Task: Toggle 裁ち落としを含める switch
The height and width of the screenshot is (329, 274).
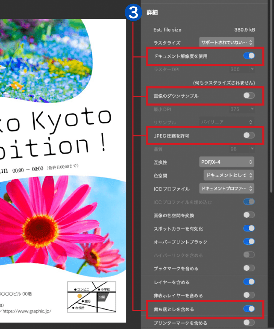Action: pos(249,309)
